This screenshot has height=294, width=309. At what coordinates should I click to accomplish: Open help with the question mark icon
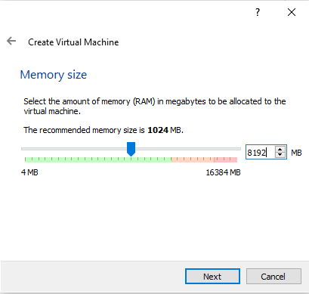tap(258, 12)
